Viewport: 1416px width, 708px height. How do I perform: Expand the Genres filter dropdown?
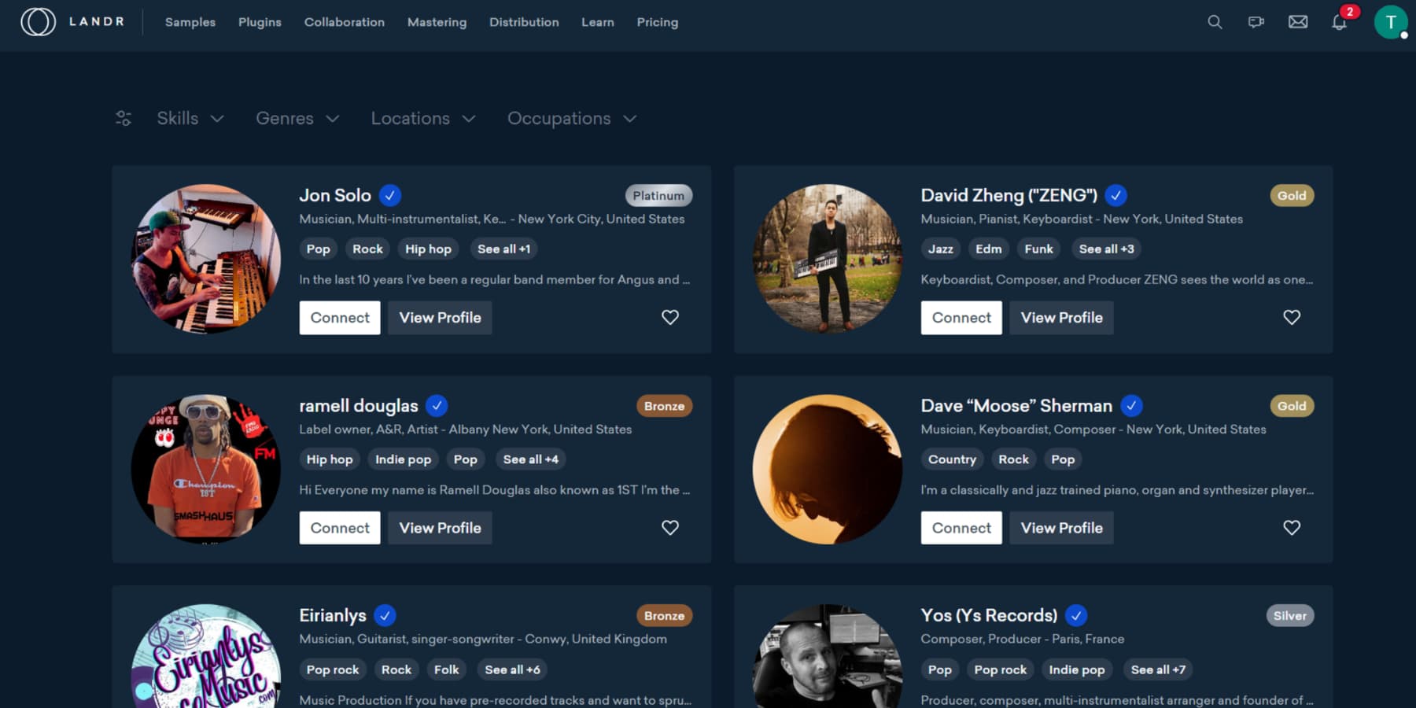(x=296, y=118)
